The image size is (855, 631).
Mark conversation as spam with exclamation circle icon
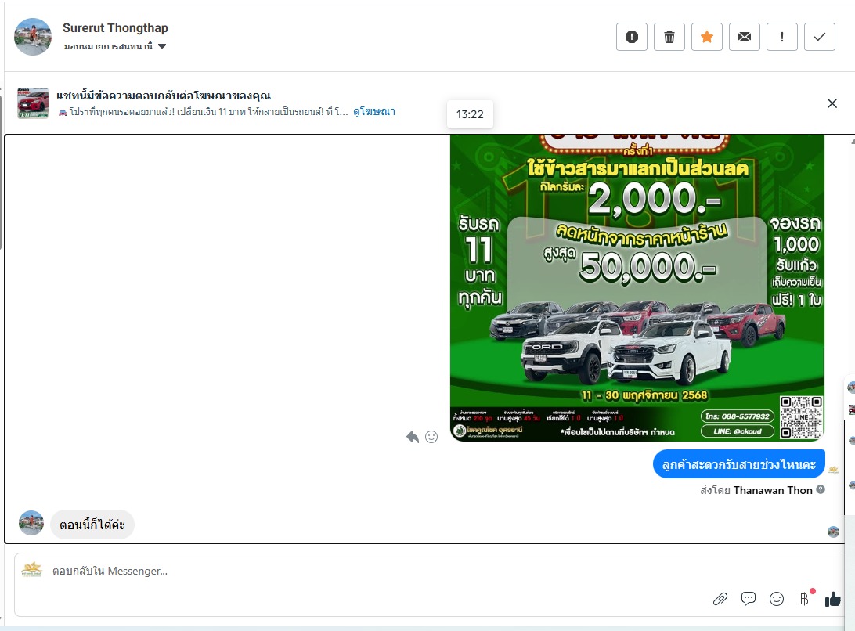pos(631,37)
